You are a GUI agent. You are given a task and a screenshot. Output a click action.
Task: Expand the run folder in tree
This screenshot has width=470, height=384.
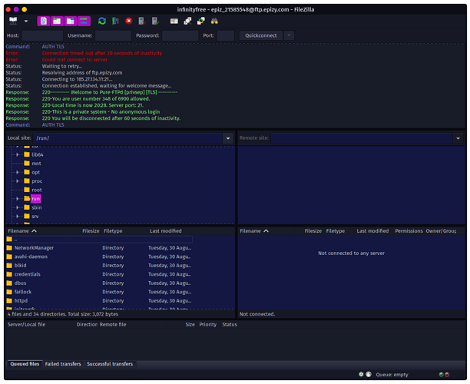[x=18, y=199]
